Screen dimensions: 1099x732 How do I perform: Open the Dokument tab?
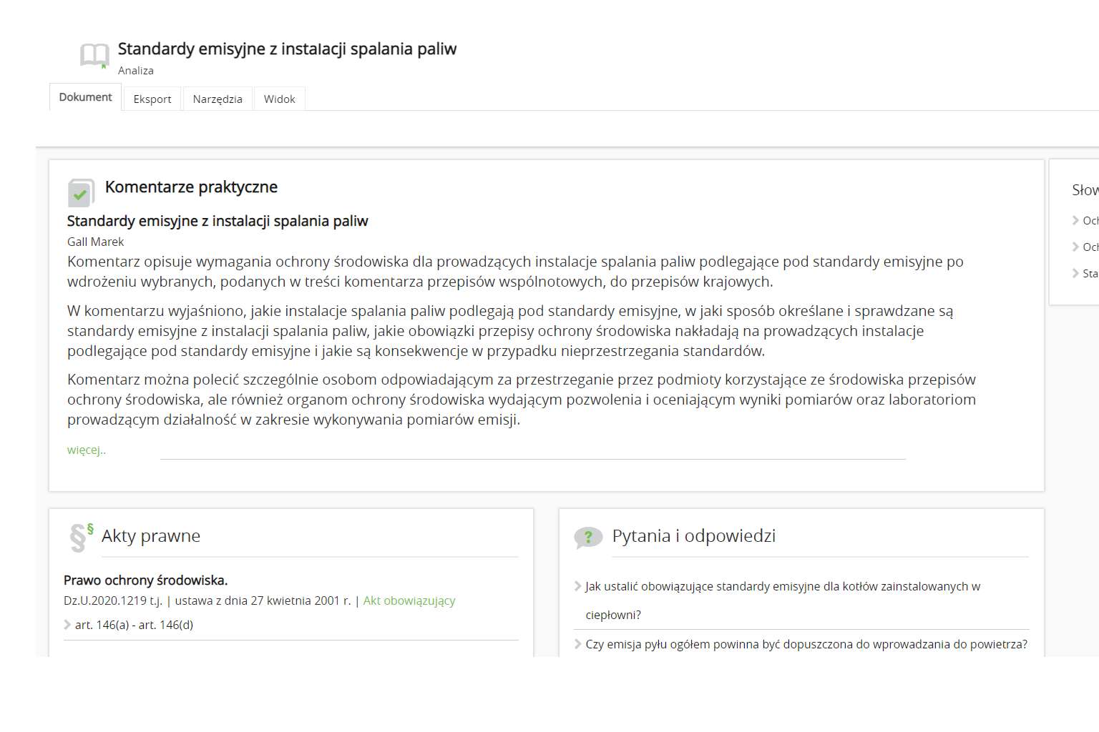pyautogui.click(x=85, y=97)
